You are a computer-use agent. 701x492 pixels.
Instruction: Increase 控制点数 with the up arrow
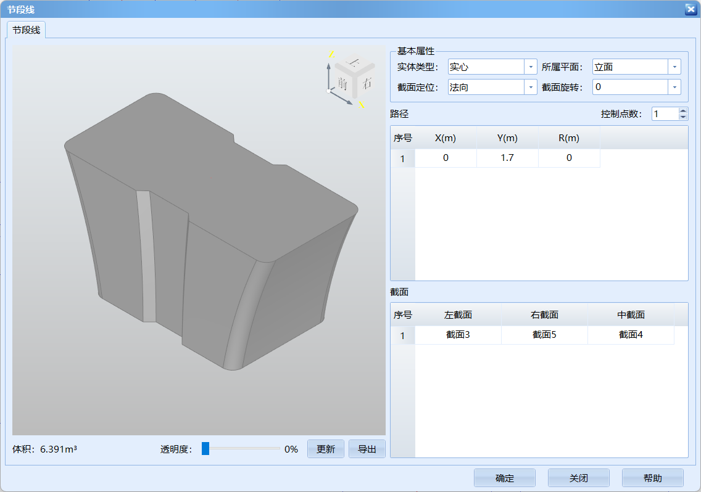[x=682, y=111]
